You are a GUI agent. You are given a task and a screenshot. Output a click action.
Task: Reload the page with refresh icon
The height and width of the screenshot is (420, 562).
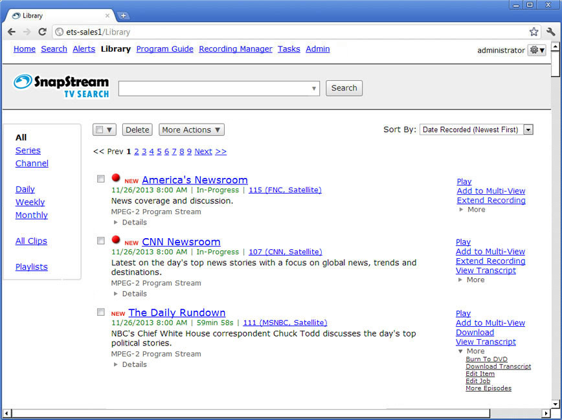(x=42, y=32)
